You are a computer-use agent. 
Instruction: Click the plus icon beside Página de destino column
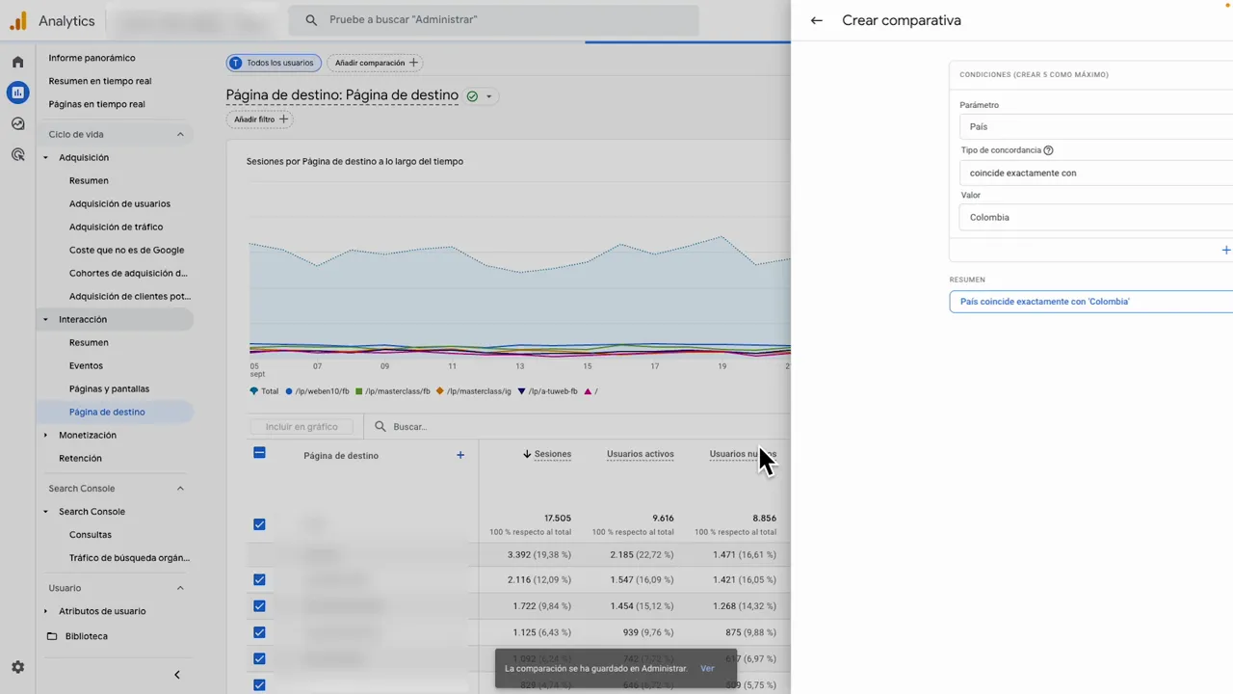(x=460, y=455)
